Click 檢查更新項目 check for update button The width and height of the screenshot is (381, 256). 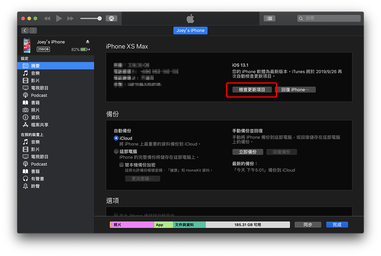pyautogui.click(x=252, y=90)
